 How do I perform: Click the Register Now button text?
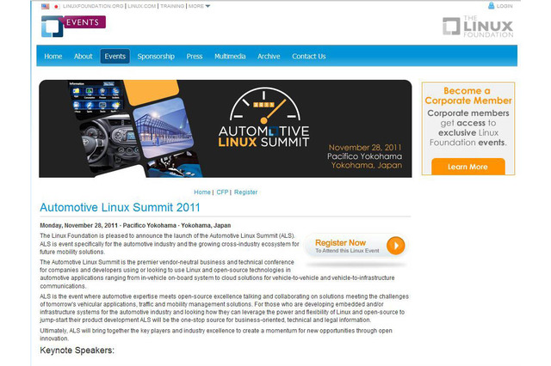[340, 242]
